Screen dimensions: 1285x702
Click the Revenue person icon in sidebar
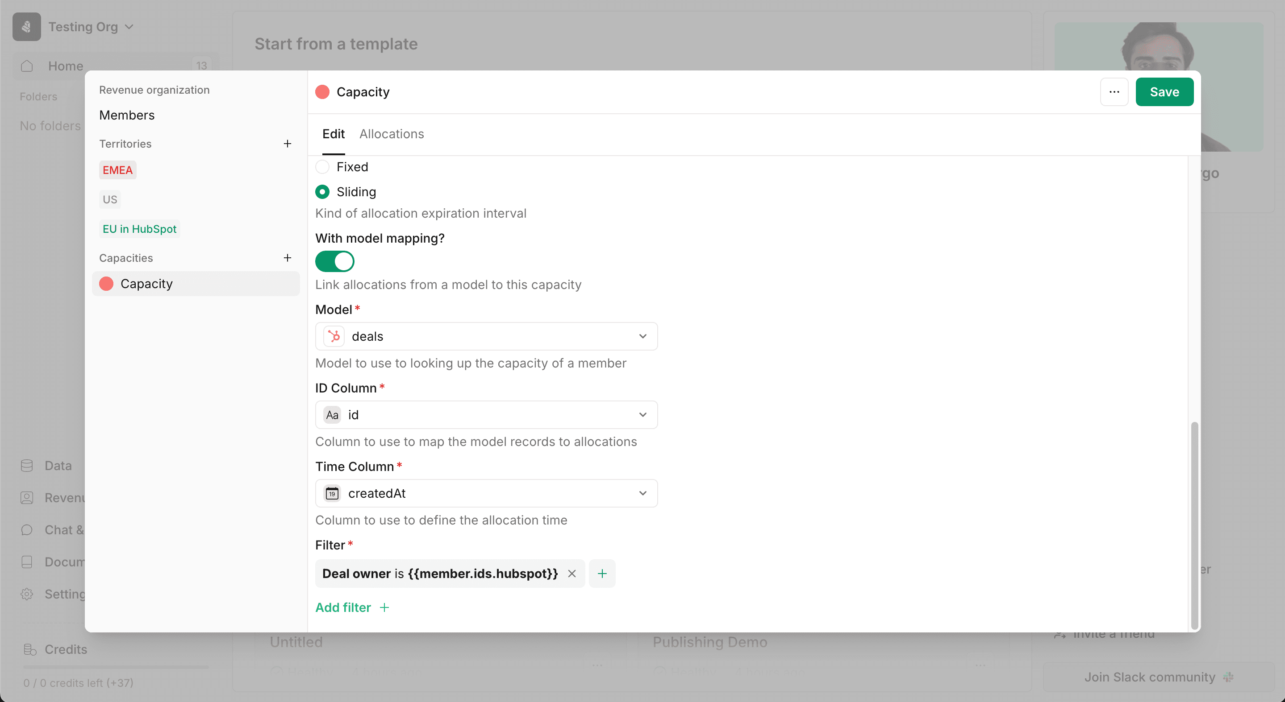pyautogui.click(x=27, y=498)
